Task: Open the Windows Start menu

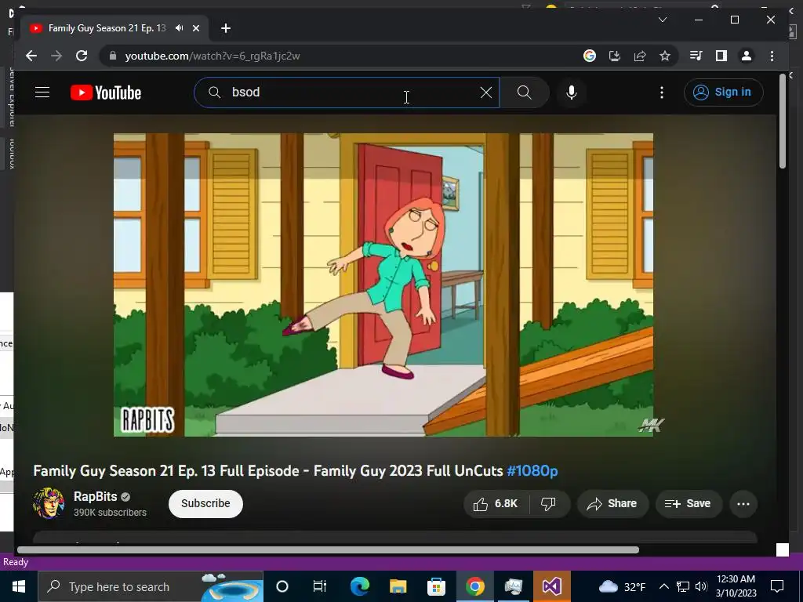Action: (19, 586)
